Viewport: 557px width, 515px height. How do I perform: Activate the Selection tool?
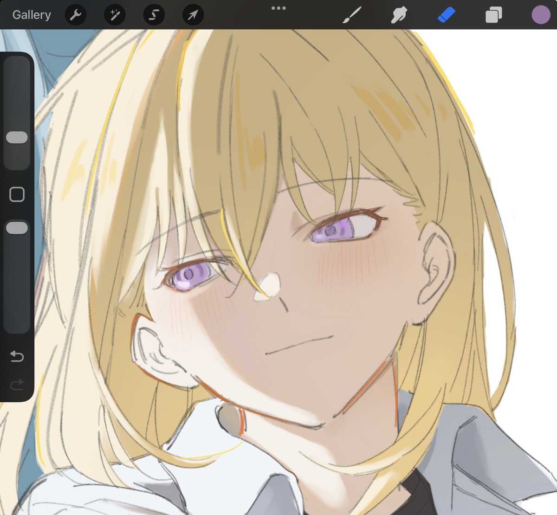point(154,15)
